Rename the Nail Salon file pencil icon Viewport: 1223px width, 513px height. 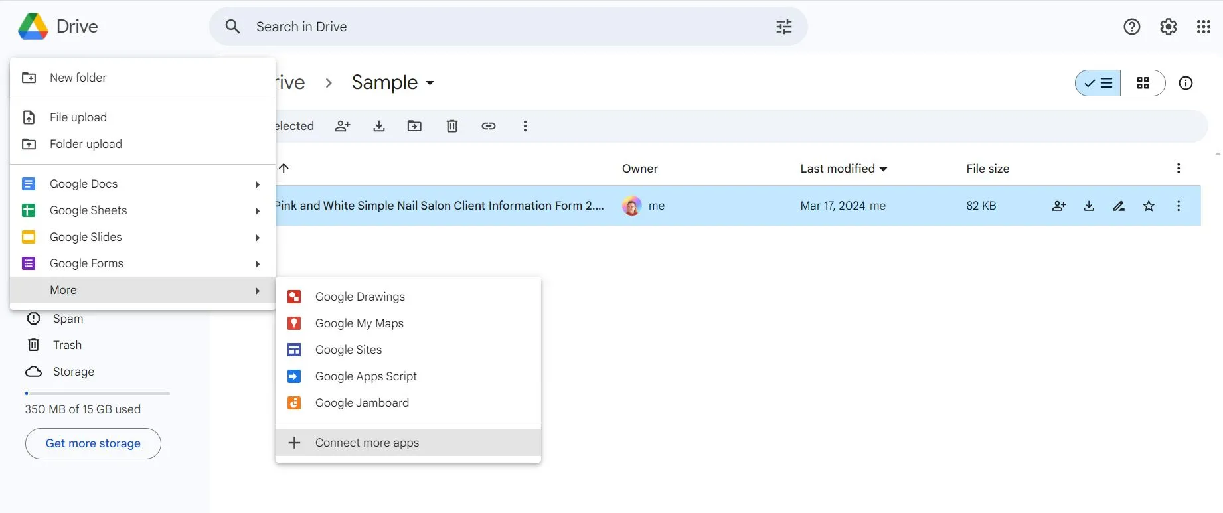(1119, 206)
